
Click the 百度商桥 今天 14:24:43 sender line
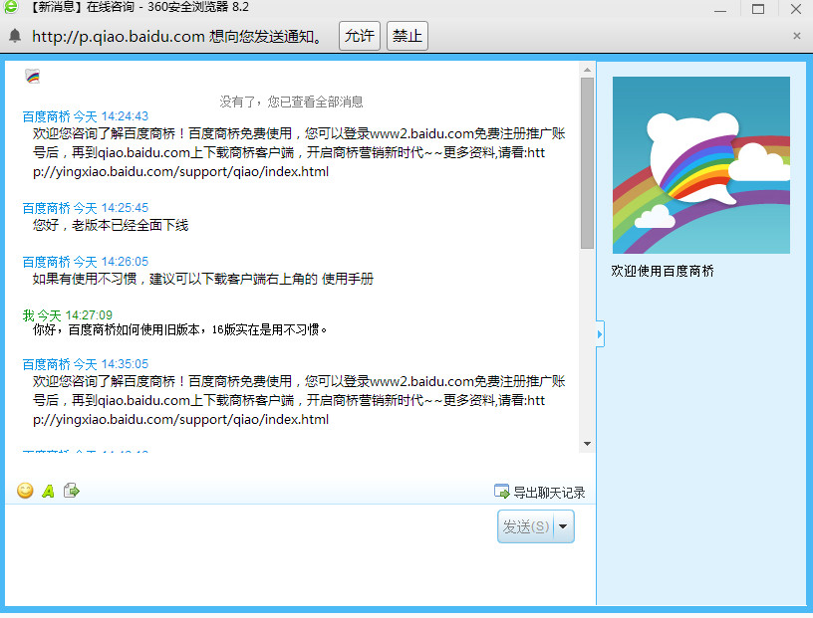point(85,116)
